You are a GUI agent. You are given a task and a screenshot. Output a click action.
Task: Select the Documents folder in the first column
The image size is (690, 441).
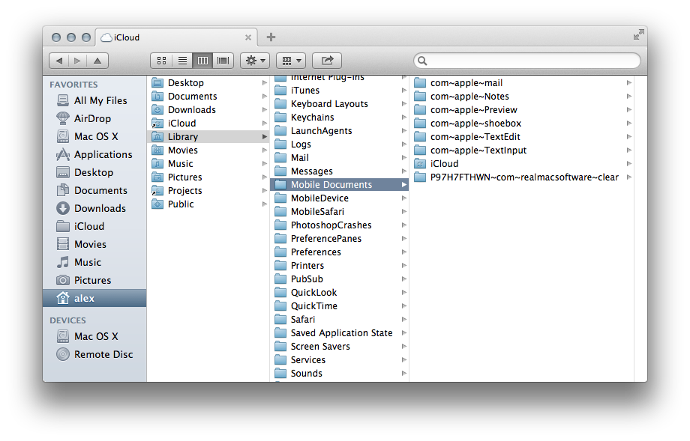(x=208, y=97)
